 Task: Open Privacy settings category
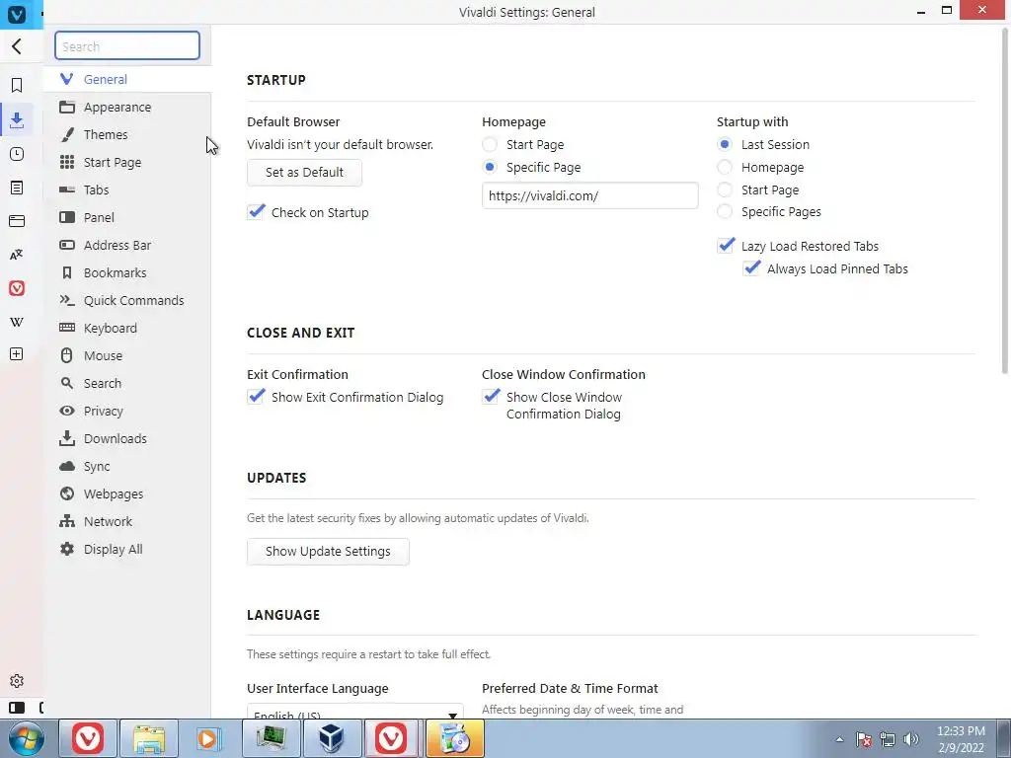127,412
